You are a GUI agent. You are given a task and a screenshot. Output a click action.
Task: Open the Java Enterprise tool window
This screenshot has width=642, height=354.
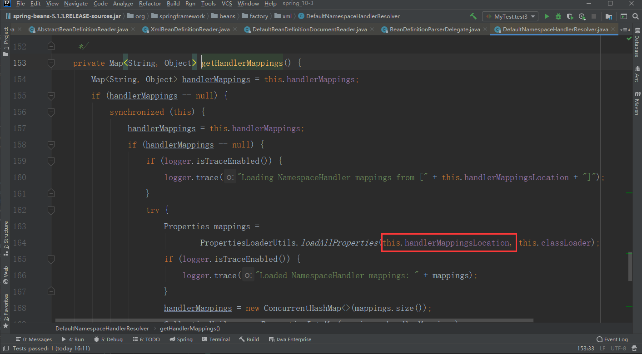point(290,339)
